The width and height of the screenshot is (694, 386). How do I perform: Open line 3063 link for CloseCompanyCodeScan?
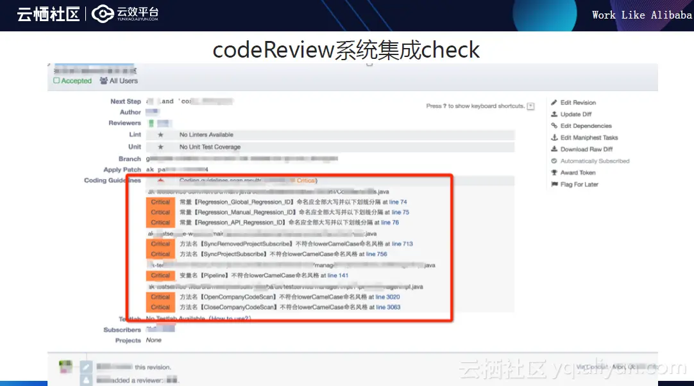coord(388,307)
